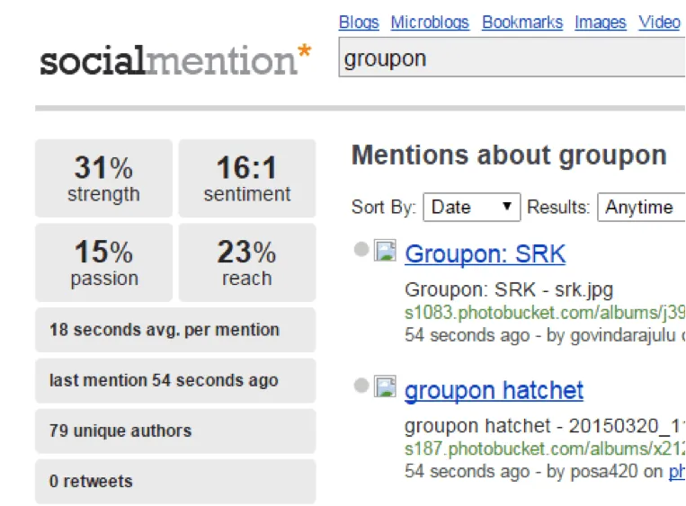
Task: Open the Bookmarks tab
Action: coord(522,22)
